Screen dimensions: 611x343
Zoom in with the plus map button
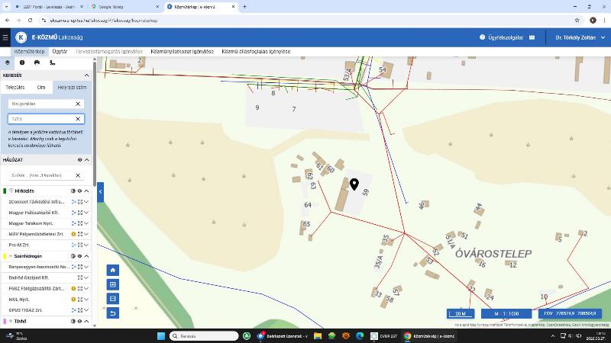(113, 284)
